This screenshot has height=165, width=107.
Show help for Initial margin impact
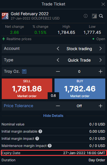pos(37,139)
